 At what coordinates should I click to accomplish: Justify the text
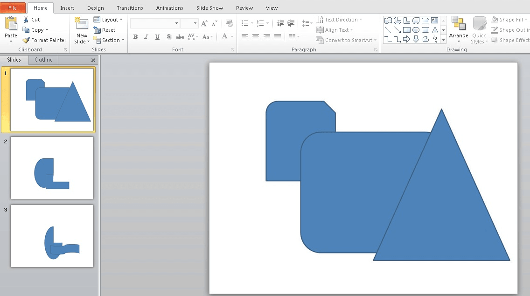tap(278, 37)
